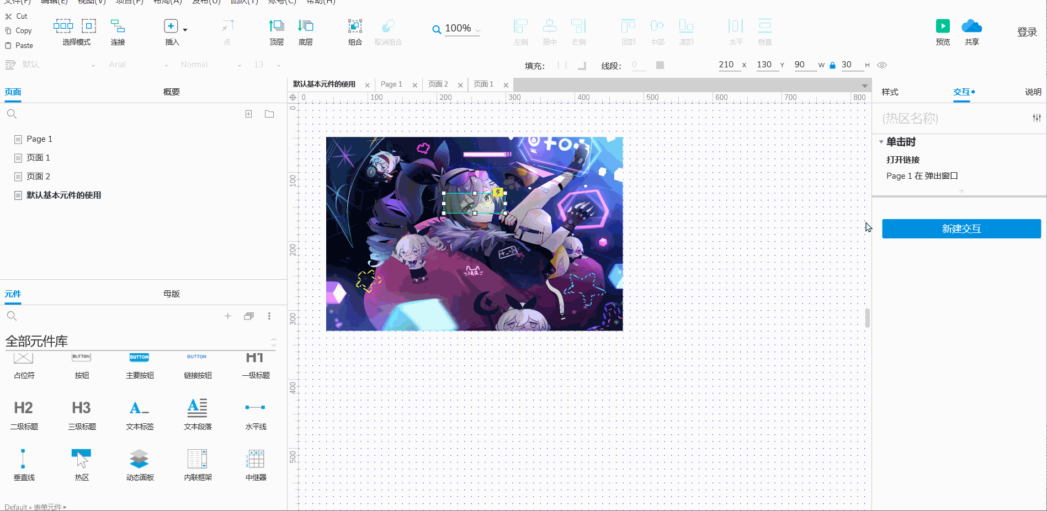Open the insert tool dropdown arrow
Screen dimensions: 1047x511
185,30
